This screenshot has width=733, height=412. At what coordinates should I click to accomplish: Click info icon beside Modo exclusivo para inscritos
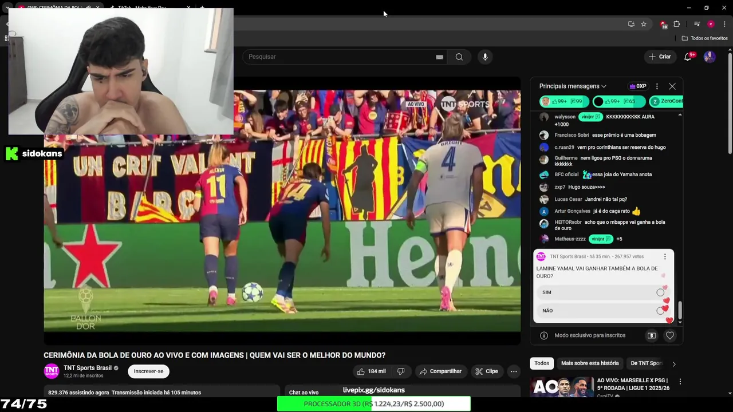(544, 336)
